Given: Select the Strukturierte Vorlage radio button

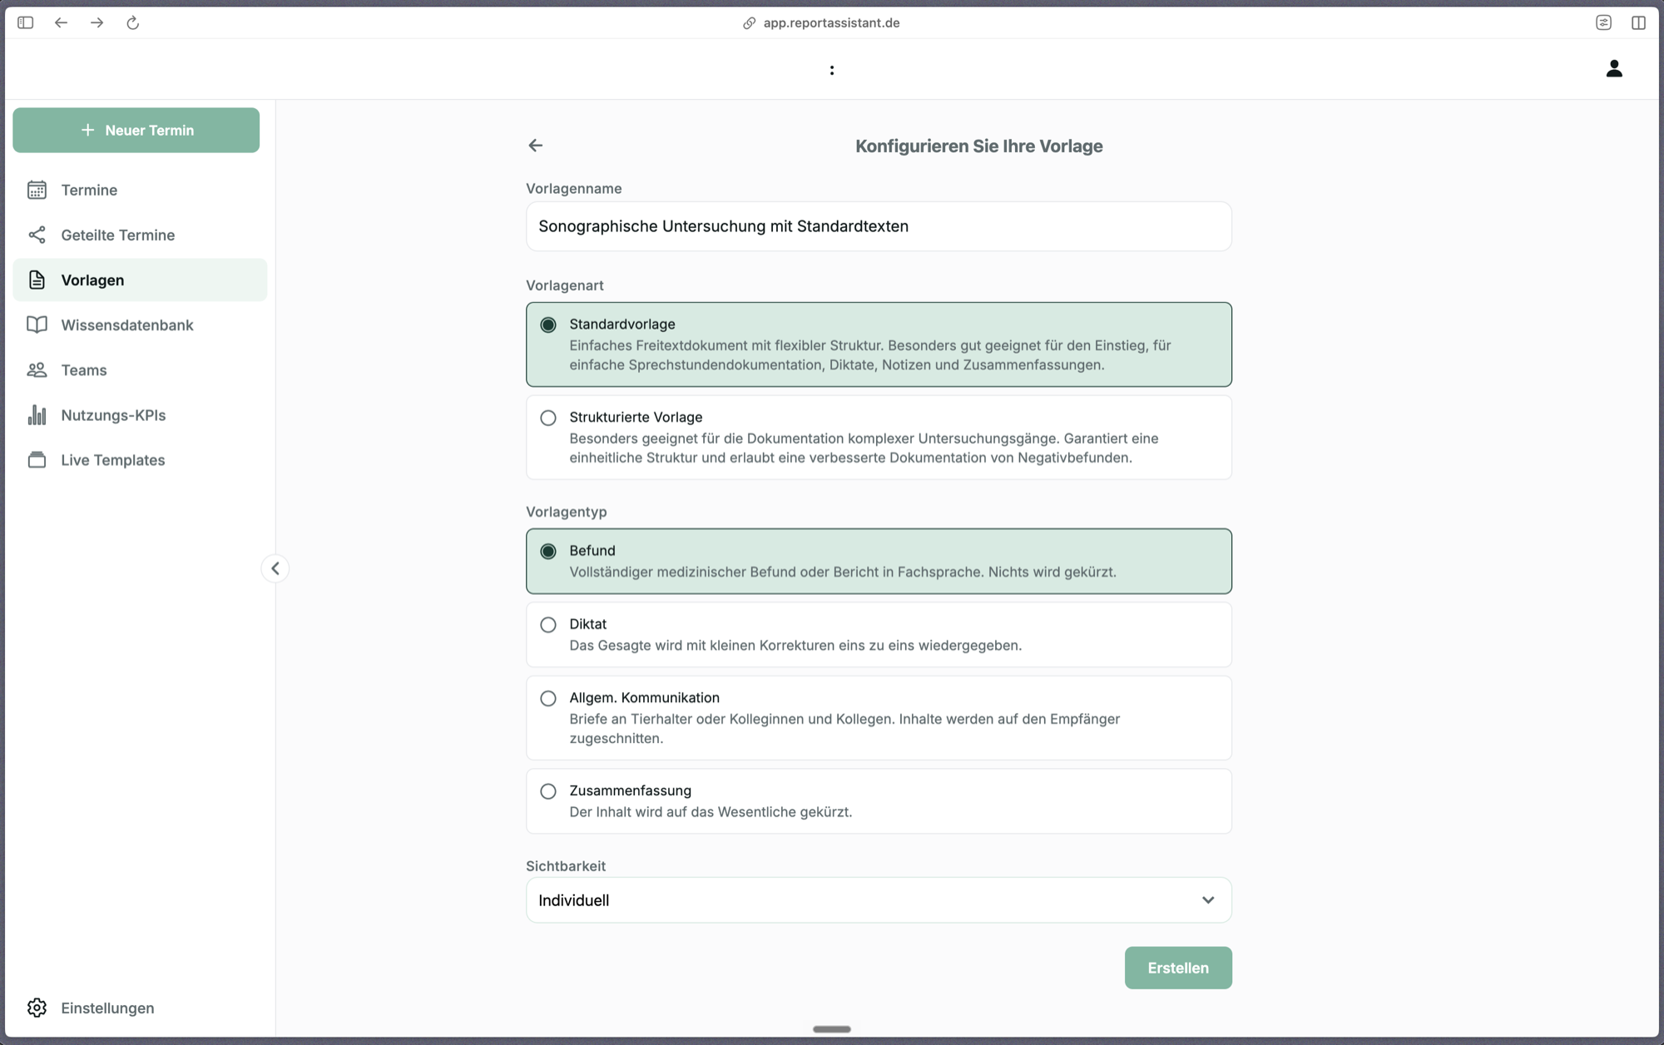Looking at the screenshot, I should [548, 418].
